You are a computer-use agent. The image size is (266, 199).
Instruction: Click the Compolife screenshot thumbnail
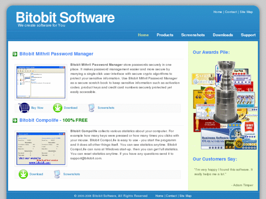pyautogui.click(x=41, y=149)
